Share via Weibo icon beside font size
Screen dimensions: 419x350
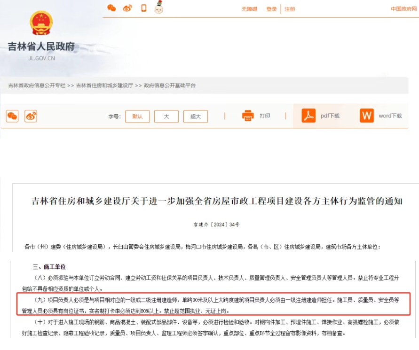click(31, 116)
